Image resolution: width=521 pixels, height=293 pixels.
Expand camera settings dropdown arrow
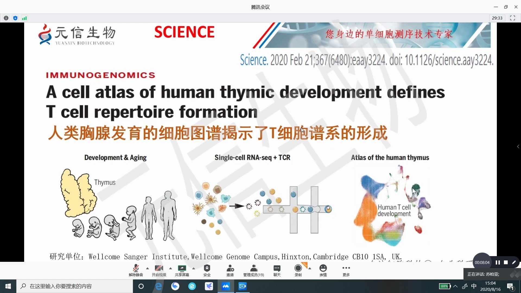point(170,268)
